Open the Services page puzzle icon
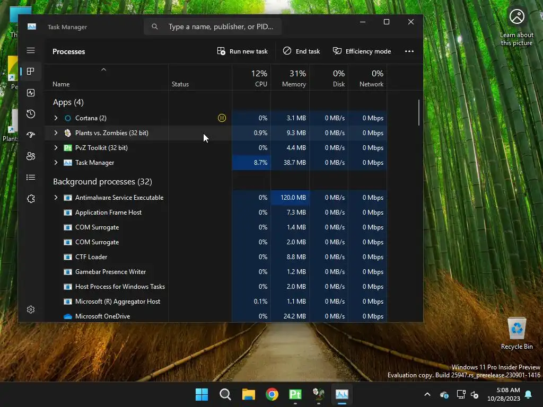 (31, 199)
